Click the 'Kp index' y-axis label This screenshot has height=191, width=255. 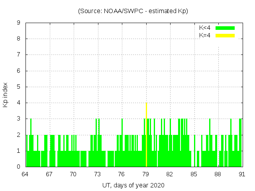pos(6,95)
